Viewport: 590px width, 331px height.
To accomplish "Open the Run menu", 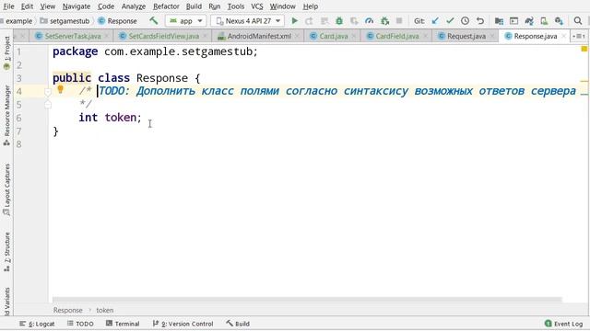I will click(215, 6).
